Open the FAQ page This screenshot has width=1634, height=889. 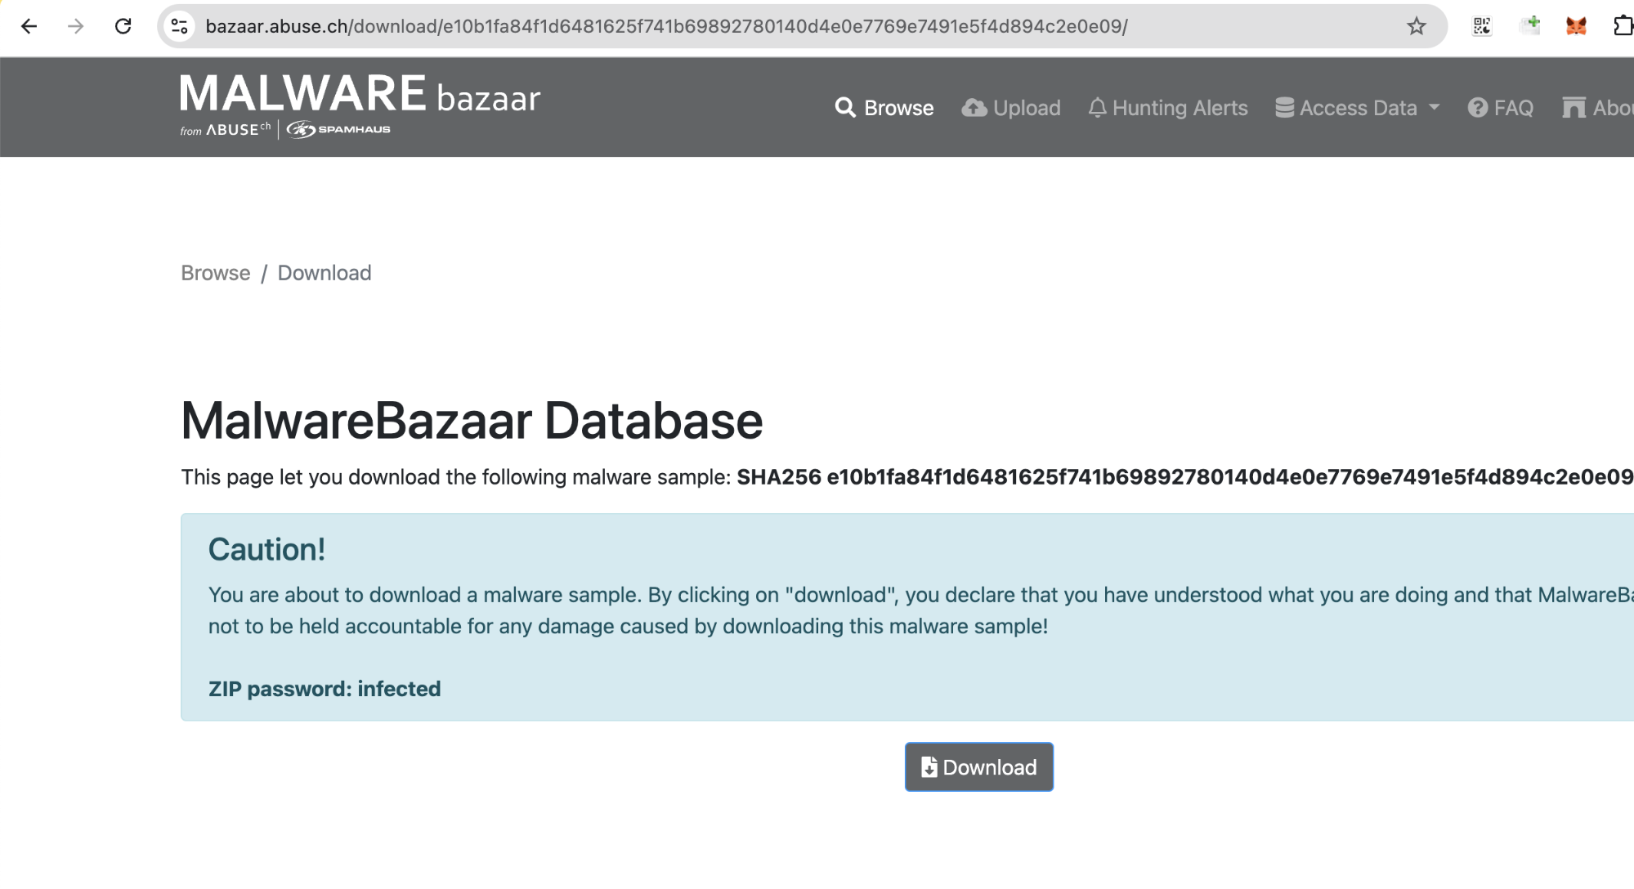1501,108
